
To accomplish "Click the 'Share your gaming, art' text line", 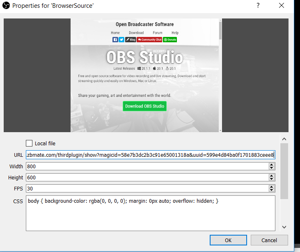I will [124, 96].
